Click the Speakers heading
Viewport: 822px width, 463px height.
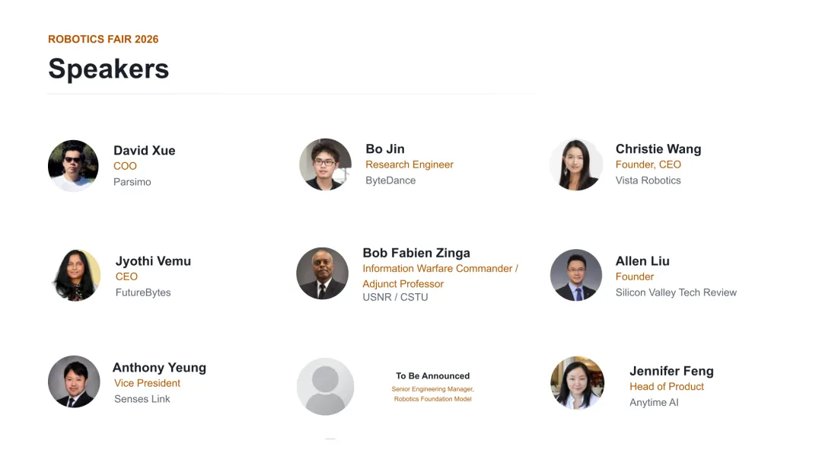coord(109,69)
